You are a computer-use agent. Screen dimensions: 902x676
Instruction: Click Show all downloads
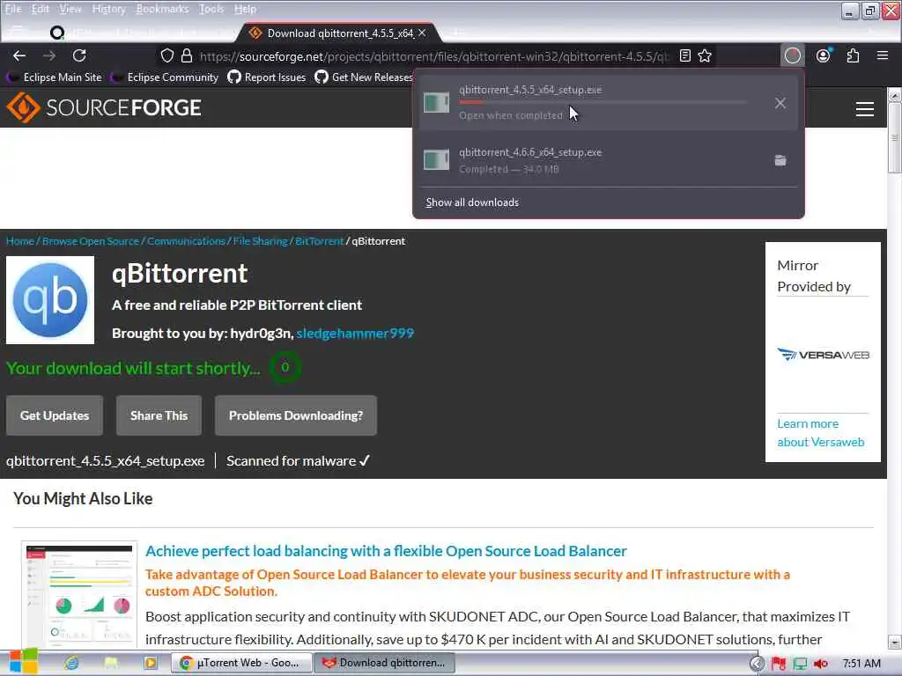click(x=472, y=202)
